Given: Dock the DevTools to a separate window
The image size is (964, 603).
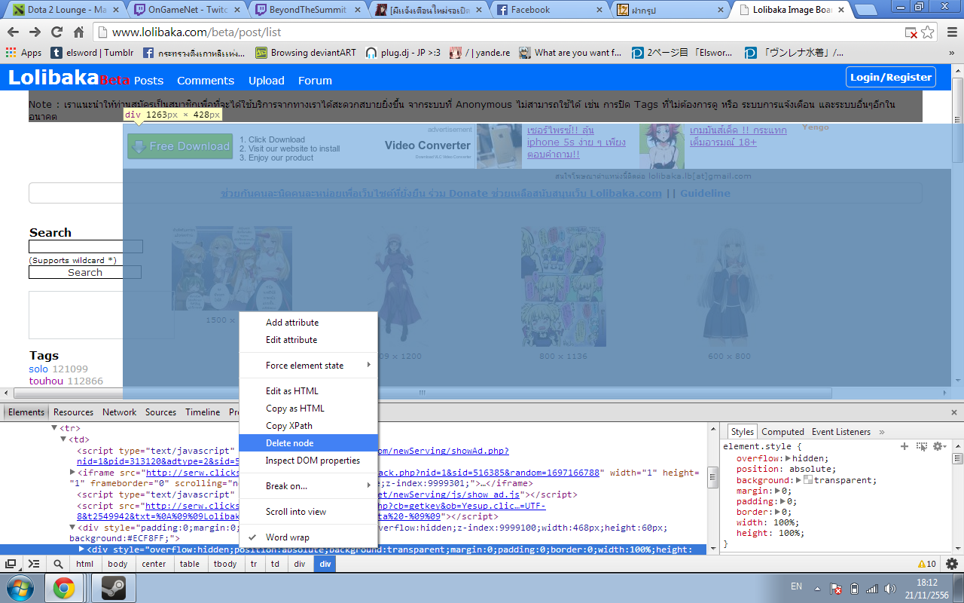Looking at the screenshot, I should pos(11,564).
